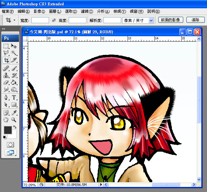Select the Hand tool

pyautogui.click(x=6, y=120)
